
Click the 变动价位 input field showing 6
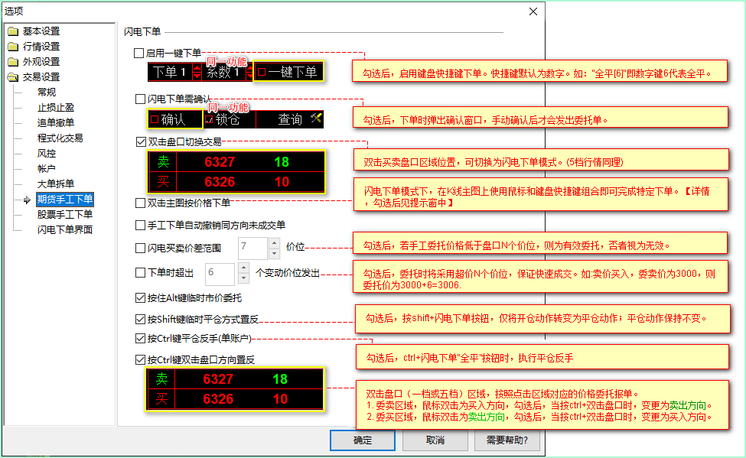221,274
